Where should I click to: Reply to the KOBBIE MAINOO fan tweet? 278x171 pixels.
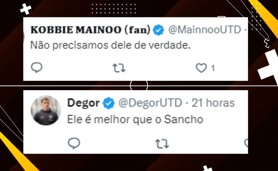coord(37,68)
